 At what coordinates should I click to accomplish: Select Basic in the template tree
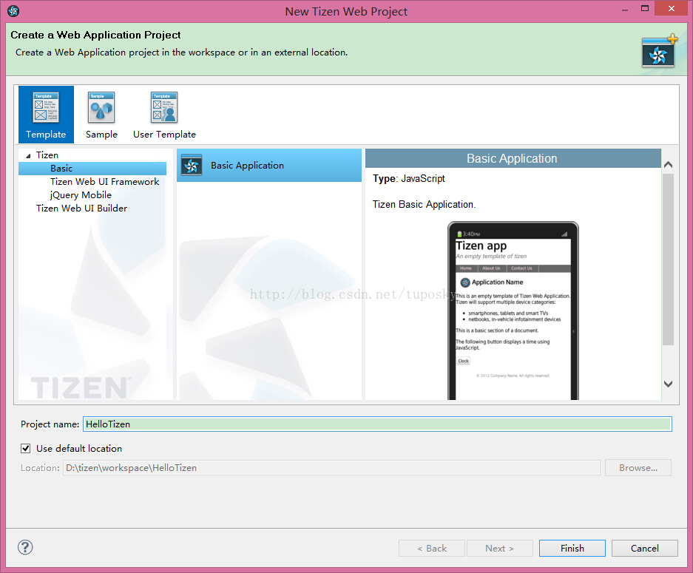[92, 169]
